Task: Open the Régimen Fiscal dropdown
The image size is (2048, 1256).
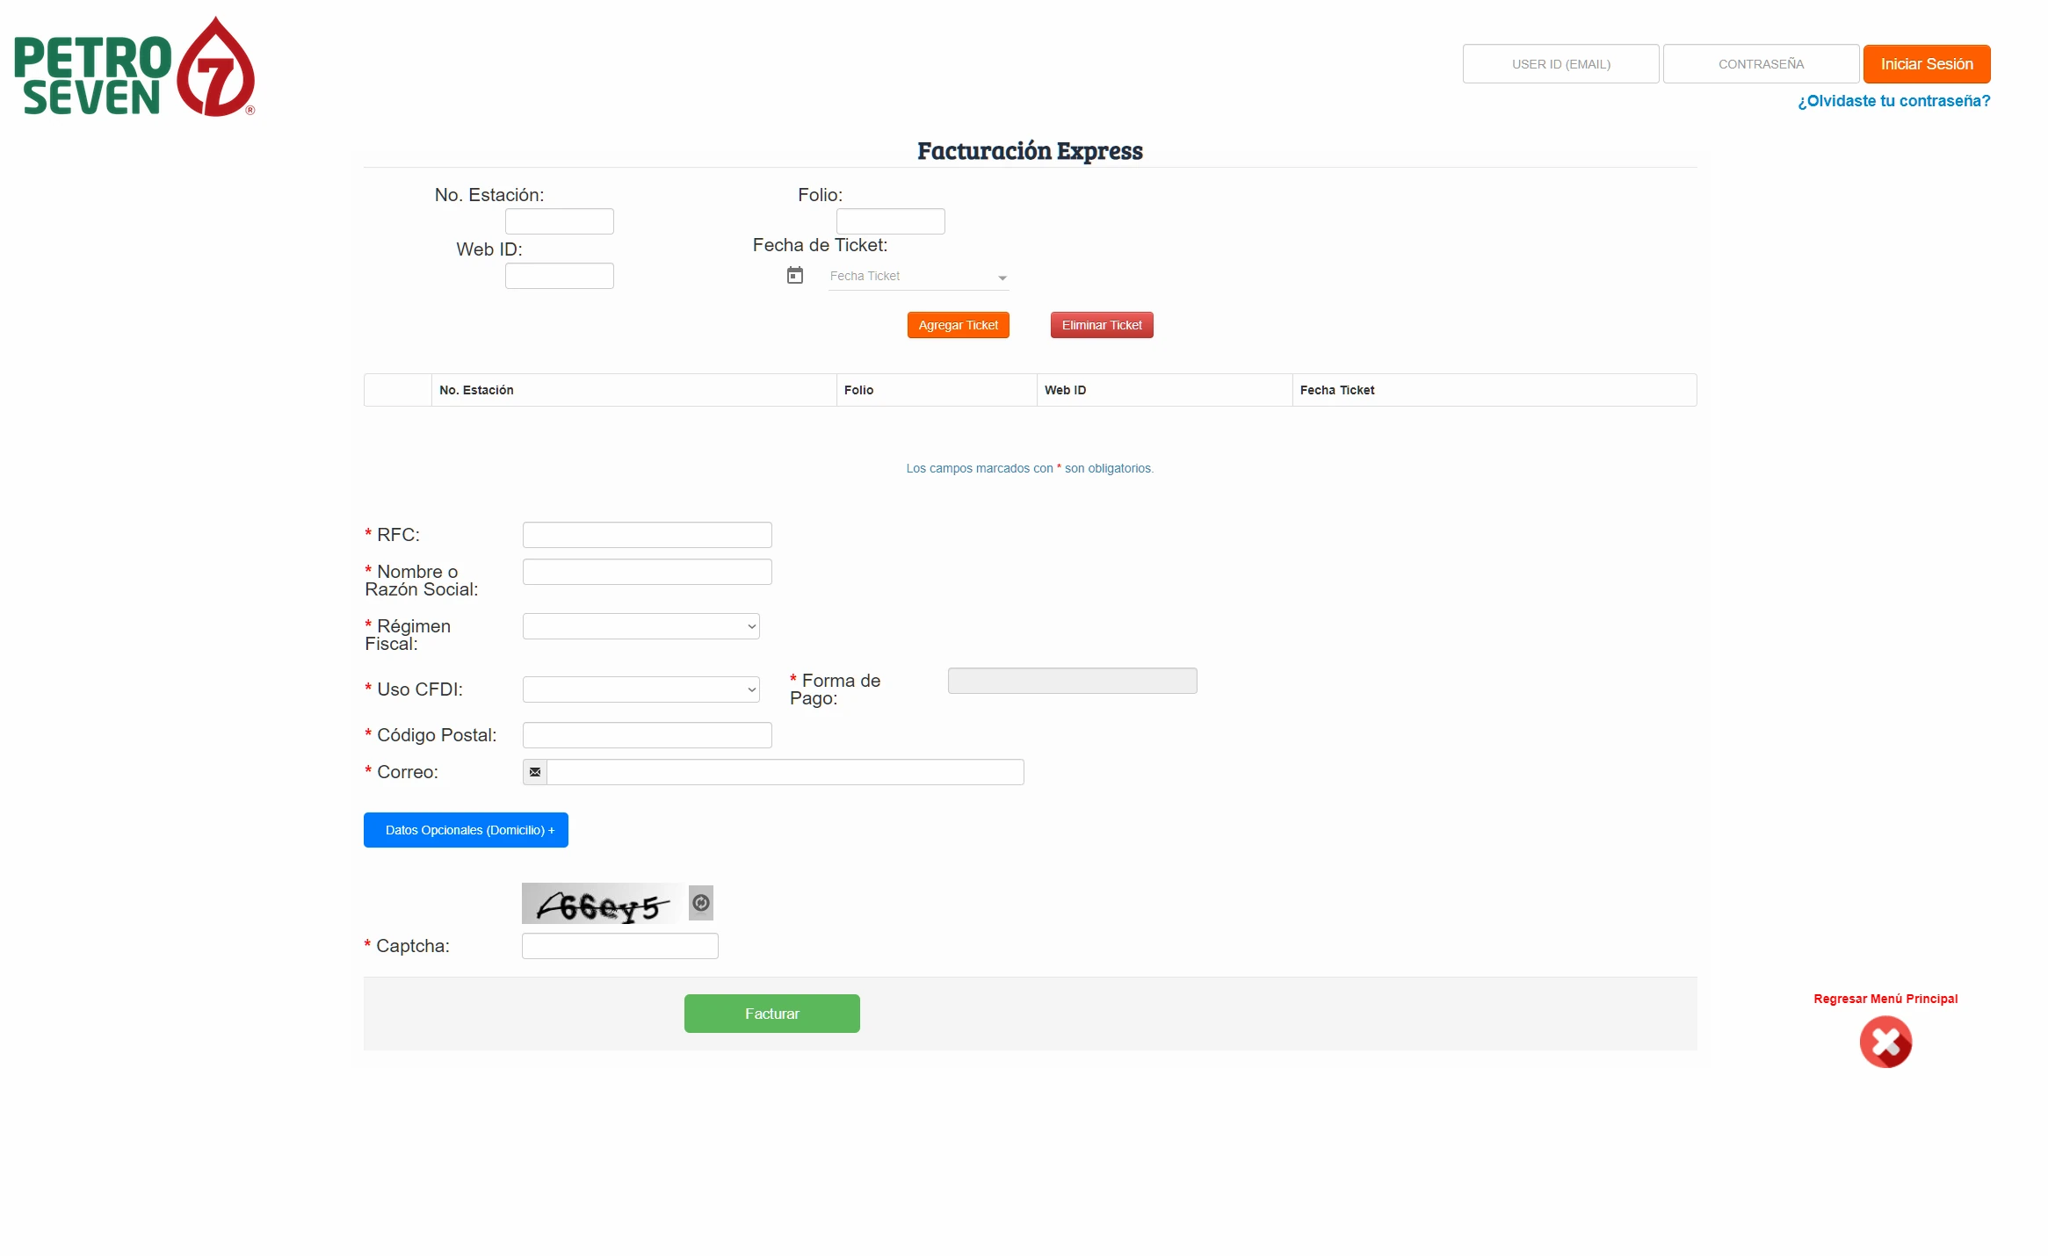Action: pyautogui.click(x=641, y=626)
